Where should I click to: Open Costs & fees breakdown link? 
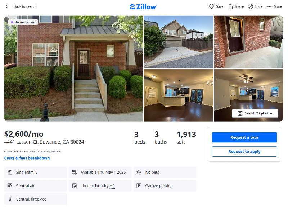pyautogui.click(x=27, y=158)
